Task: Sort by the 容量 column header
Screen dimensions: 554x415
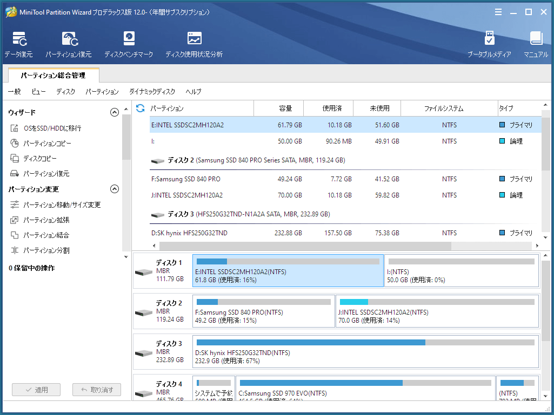Action: (279, 108)
